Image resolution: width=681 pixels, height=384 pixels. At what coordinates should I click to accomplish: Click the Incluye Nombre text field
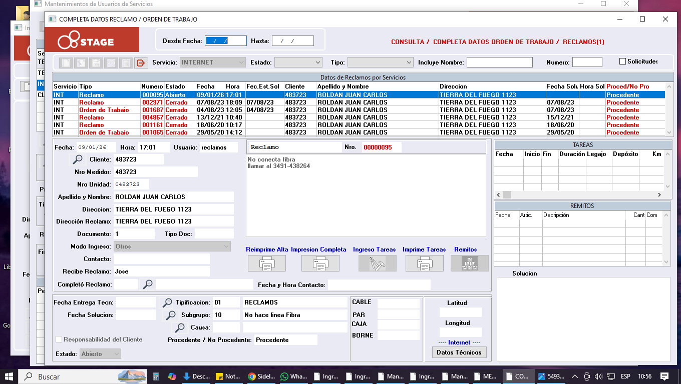[499, 62]
